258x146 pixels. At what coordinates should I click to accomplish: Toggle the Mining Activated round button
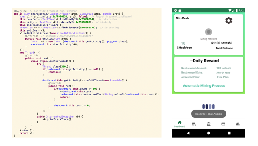click(x=208, y=32)
